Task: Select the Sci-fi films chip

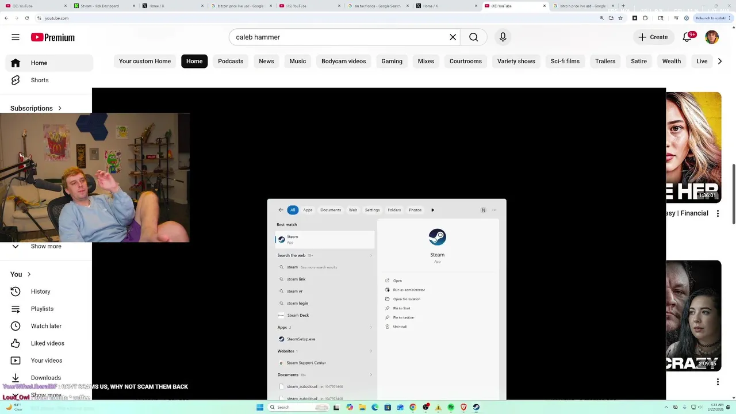Action: pyautogui.click(x=565, y=62)
